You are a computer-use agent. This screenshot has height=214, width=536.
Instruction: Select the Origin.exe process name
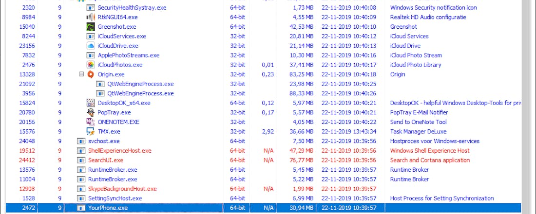111,74
